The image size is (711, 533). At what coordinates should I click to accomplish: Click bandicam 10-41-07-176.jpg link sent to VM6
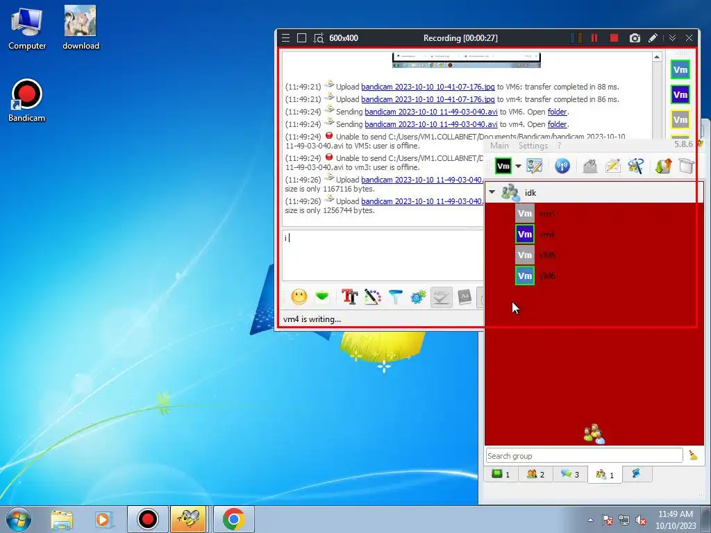click(428, 87)
